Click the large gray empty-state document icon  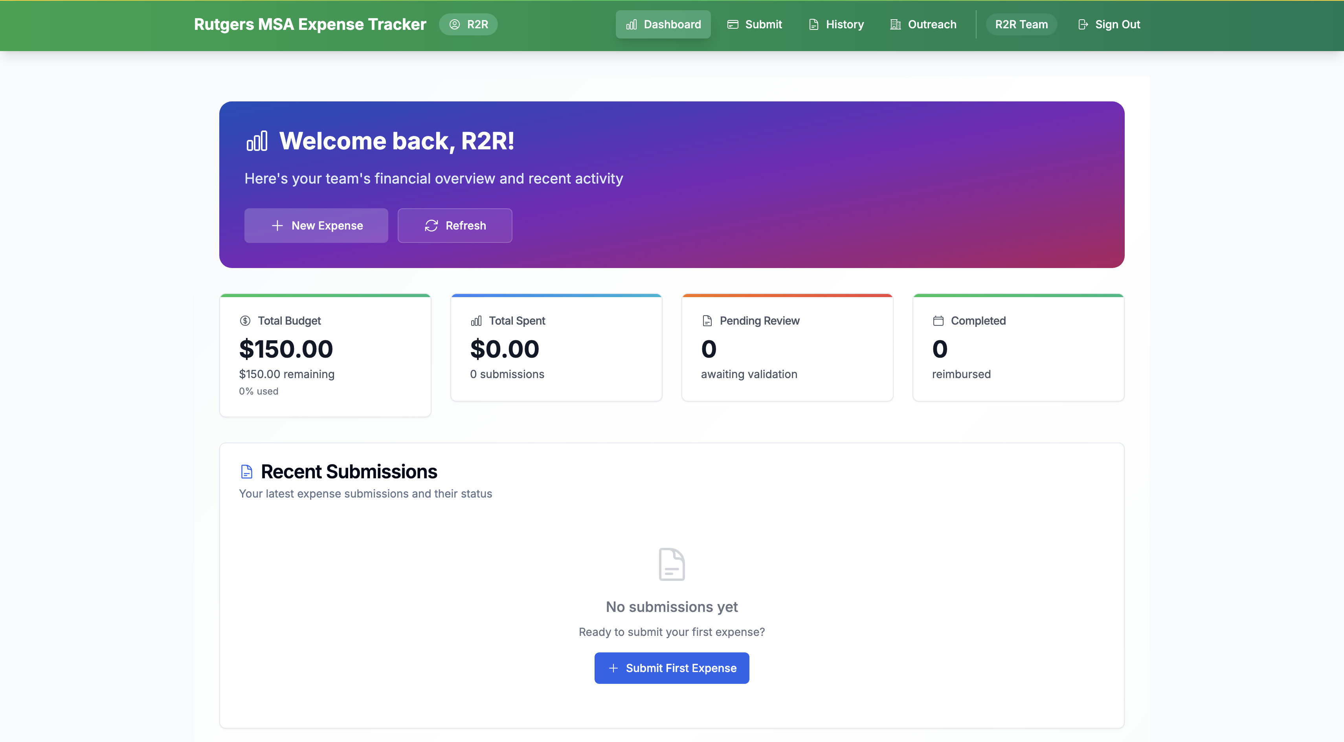(672, 564)
